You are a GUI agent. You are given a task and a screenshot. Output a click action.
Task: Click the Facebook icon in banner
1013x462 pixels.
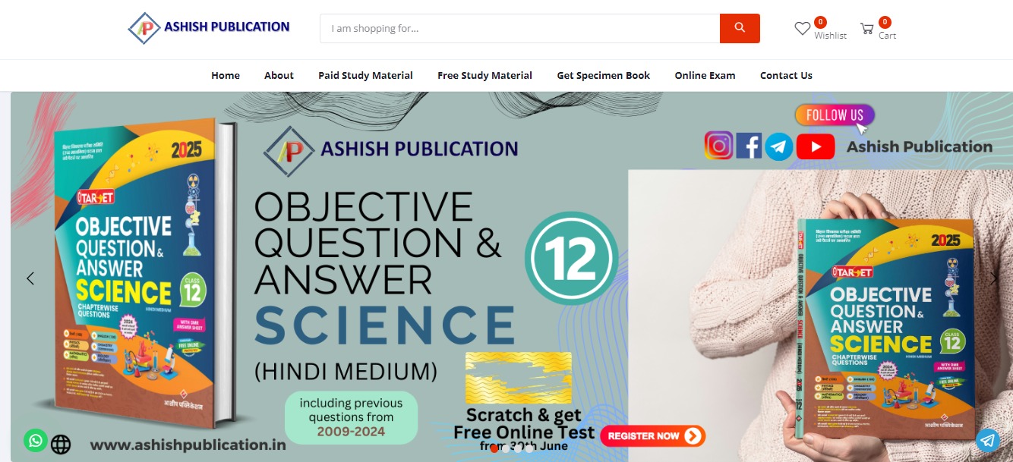click(x=749, y=146)
